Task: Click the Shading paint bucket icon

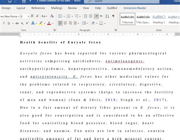Action: coord(93,23)
